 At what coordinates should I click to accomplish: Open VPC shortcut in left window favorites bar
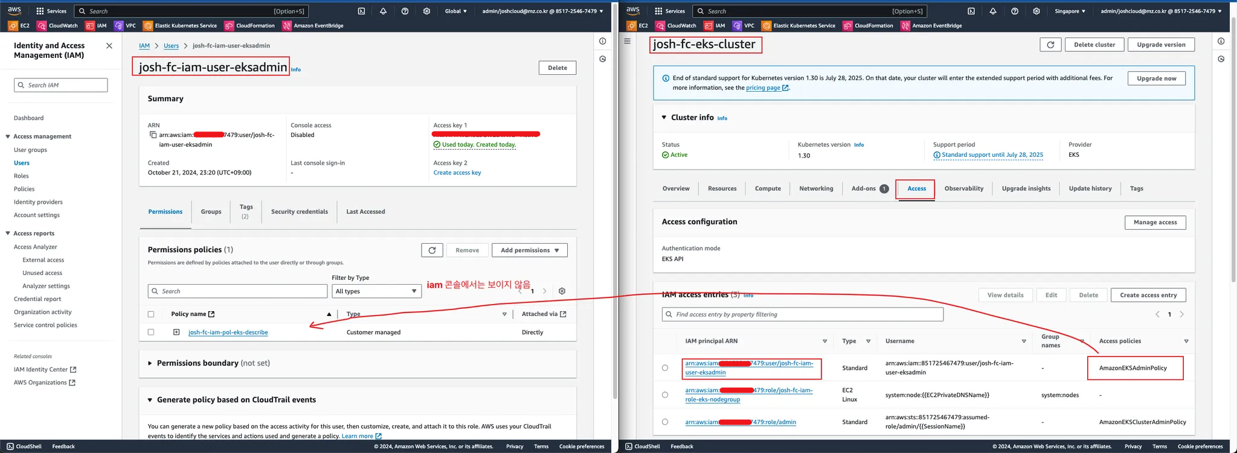click(x=125, y=25)
